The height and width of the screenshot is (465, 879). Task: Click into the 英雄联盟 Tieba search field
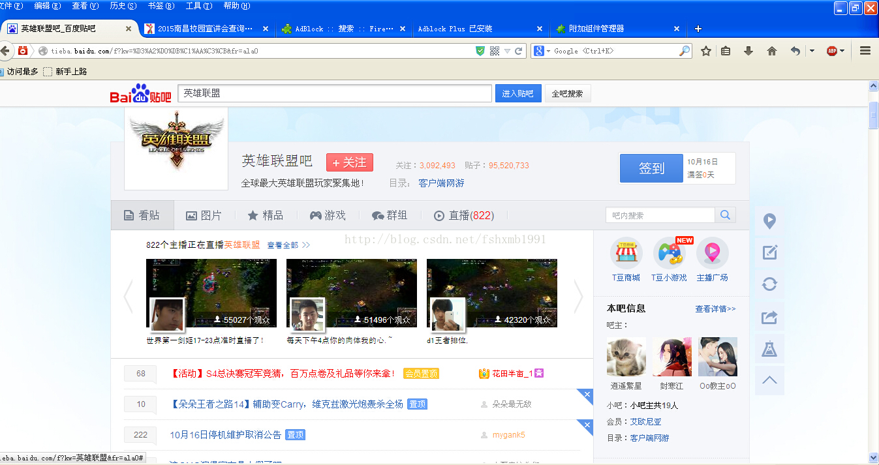pyautogui.click(x=335, y=93)
